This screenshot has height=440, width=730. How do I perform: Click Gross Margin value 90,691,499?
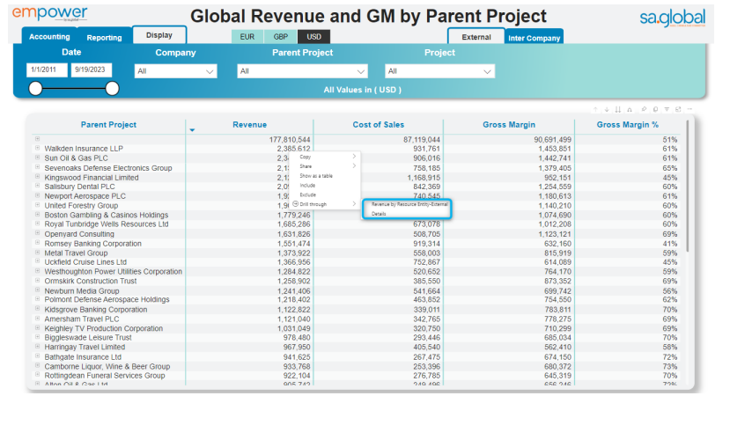553,140
